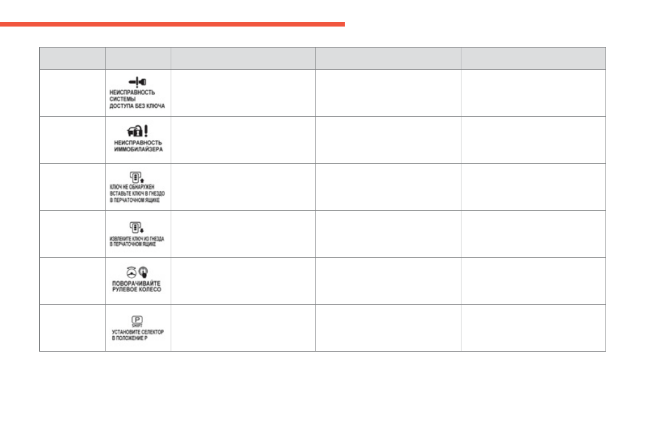Click the 'УСТАНОВИТЕ СЕЛЕКТОР В ПОЛОЖЕНИЕ P' text
658x439 pixels.
138,334
